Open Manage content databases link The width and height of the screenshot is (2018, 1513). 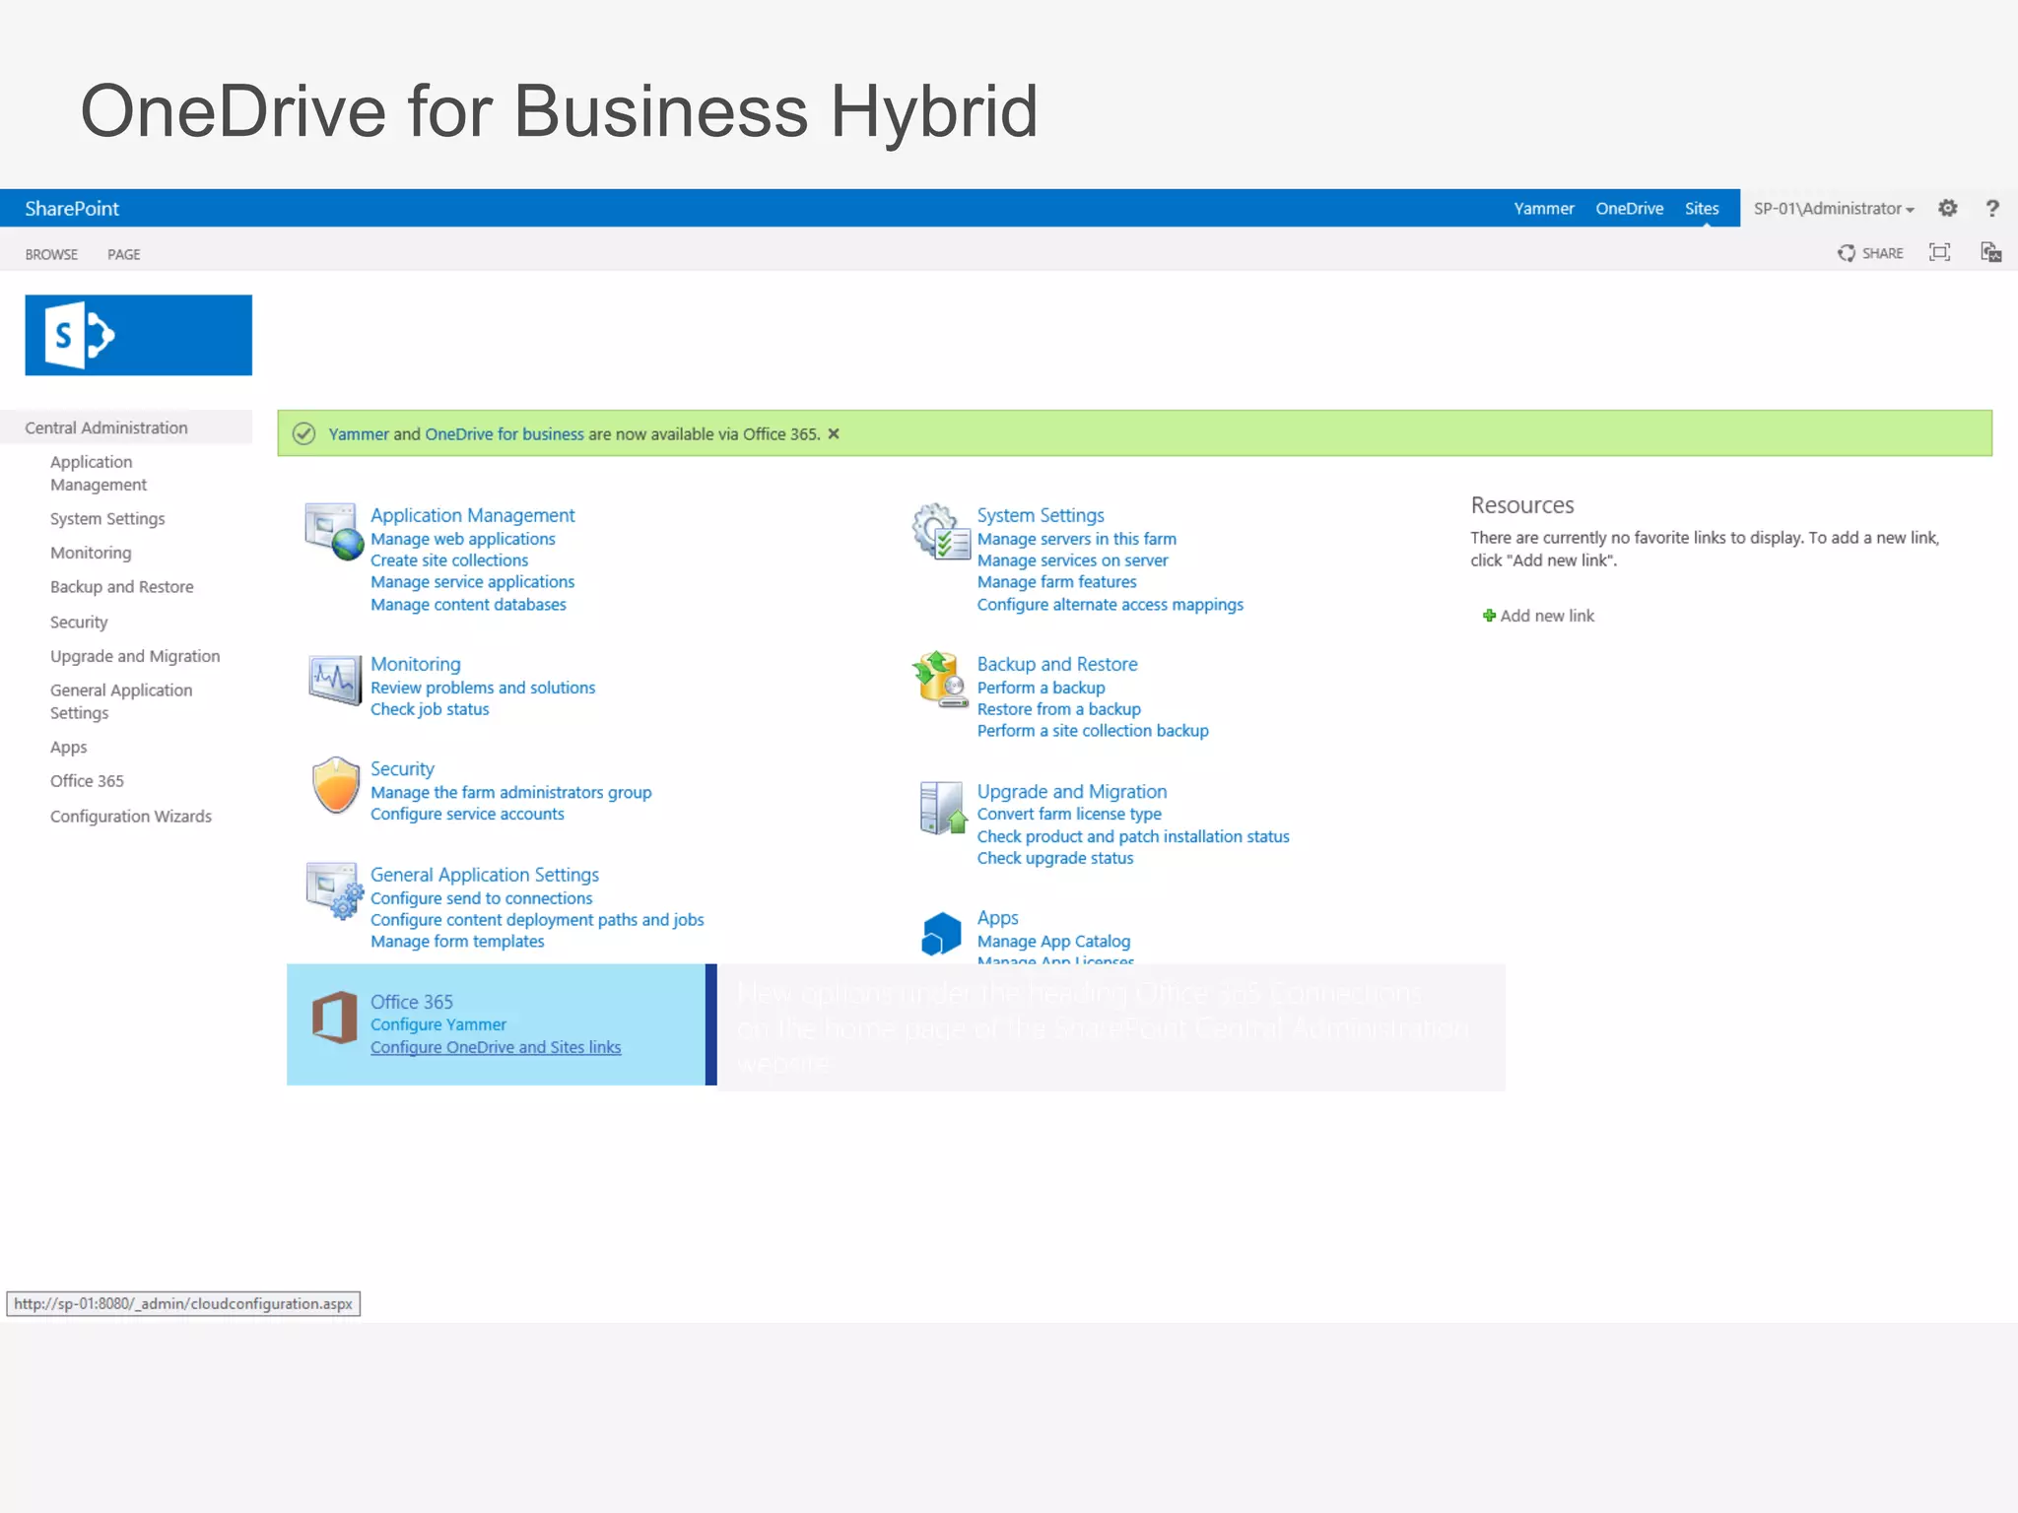pyautogui.click(x=468, y=605)
